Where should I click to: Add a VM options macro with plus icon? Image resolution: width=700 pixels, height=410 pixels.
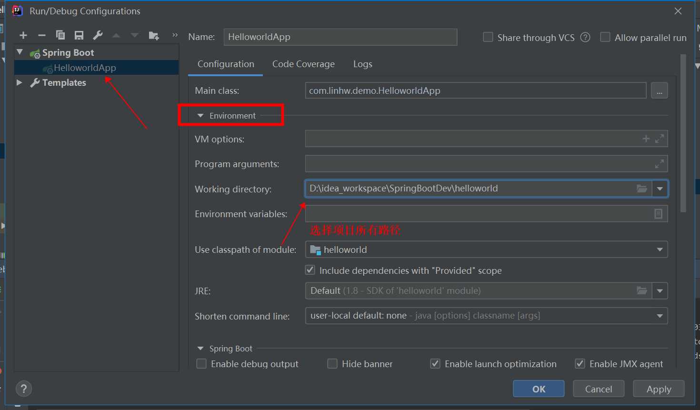point(646,139)
